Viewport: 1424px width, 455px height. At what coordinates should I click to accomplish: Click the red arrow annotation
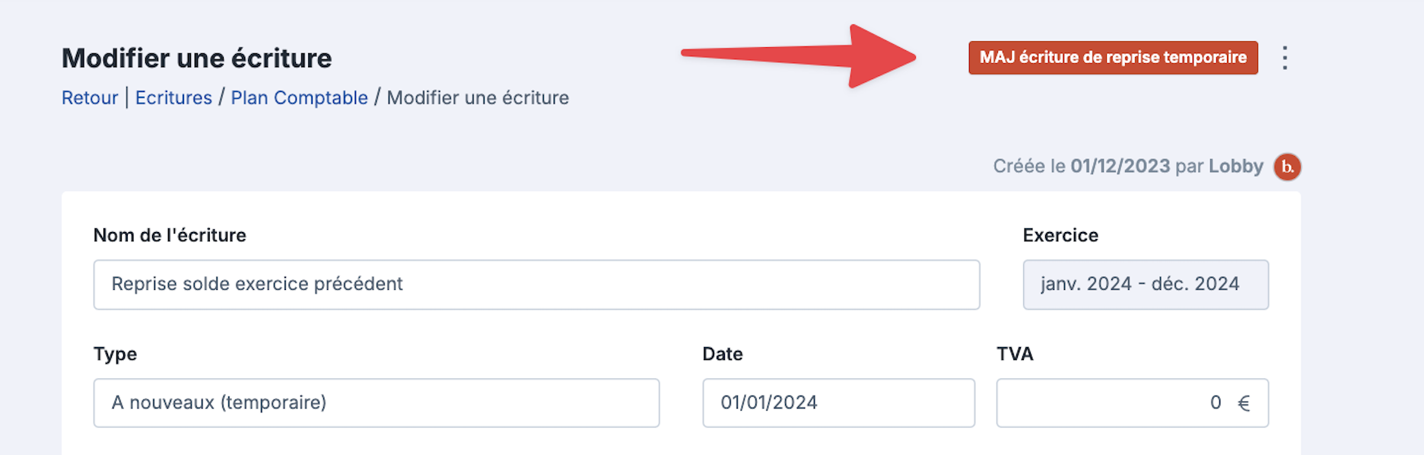coord(799,56)
